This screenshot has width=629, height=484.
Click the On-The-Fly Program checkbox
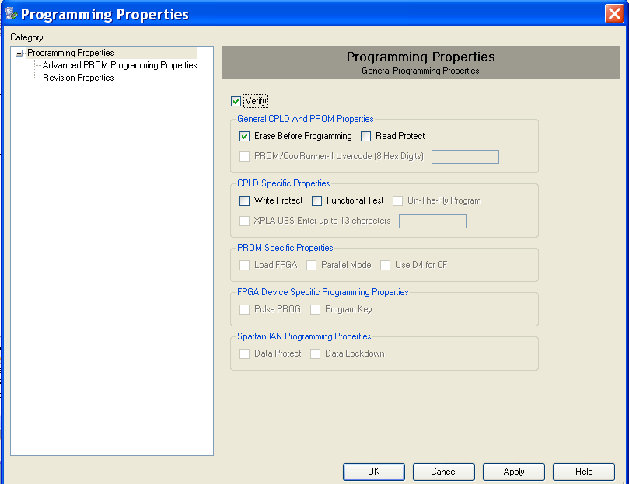pos(397,200)
